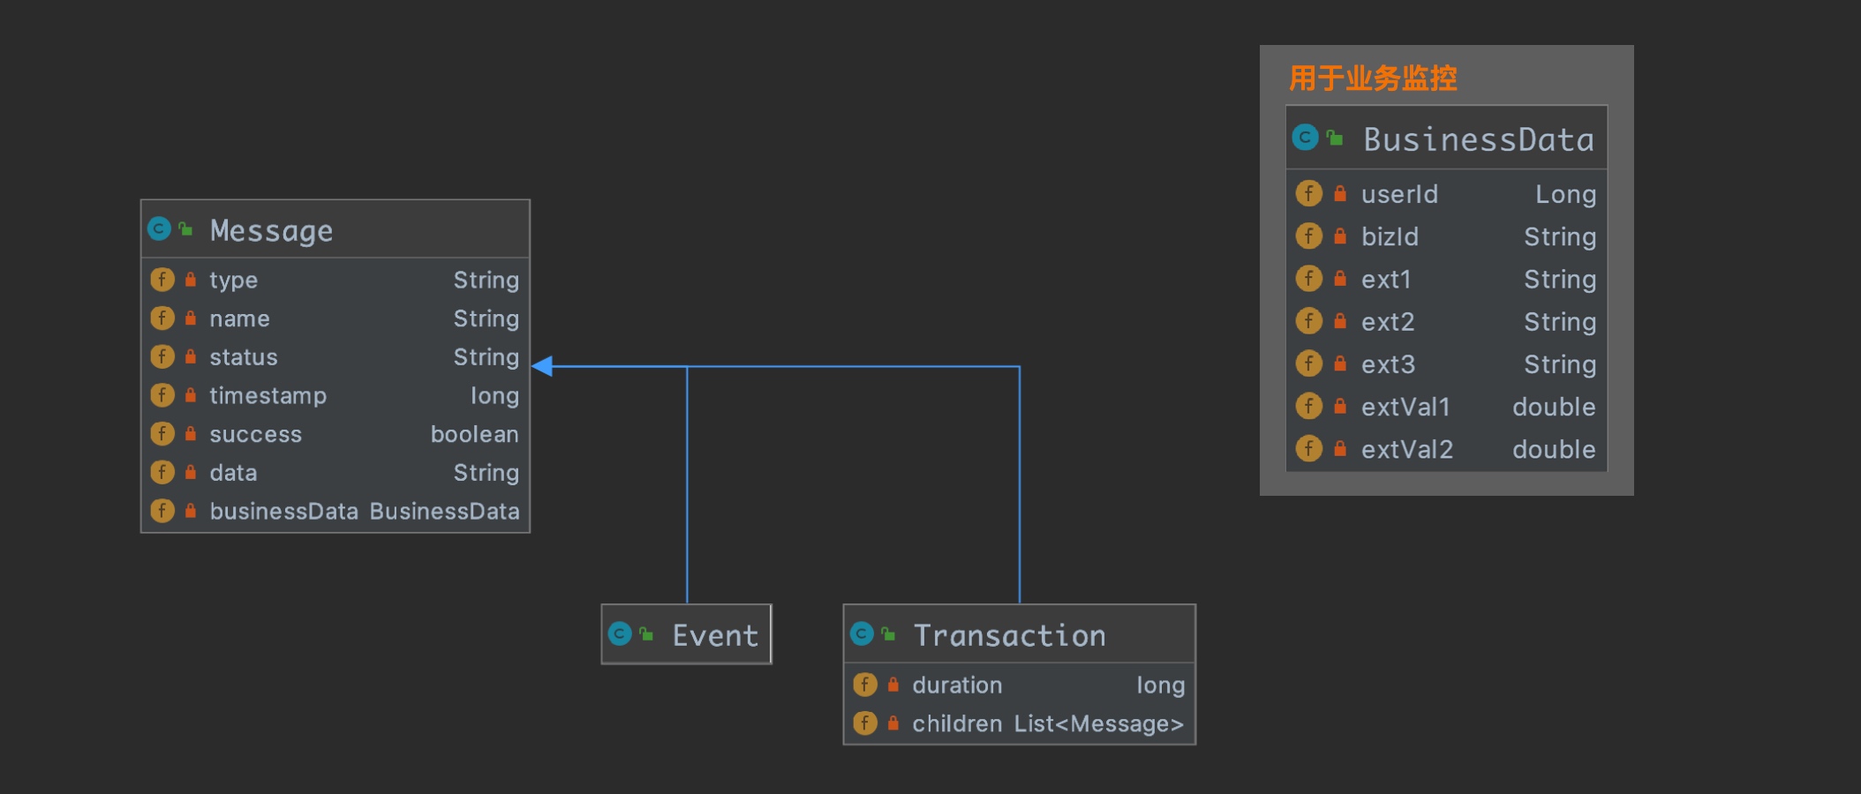Click the class icon next to Event
This screenshot has height=794, width=1861.
click(x=620, y=634)
